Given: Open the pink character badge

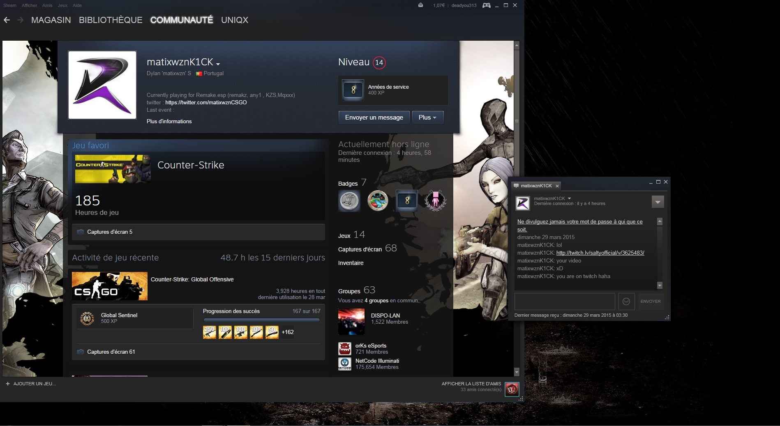Looking at the screenshot, I should click(435, 201).
